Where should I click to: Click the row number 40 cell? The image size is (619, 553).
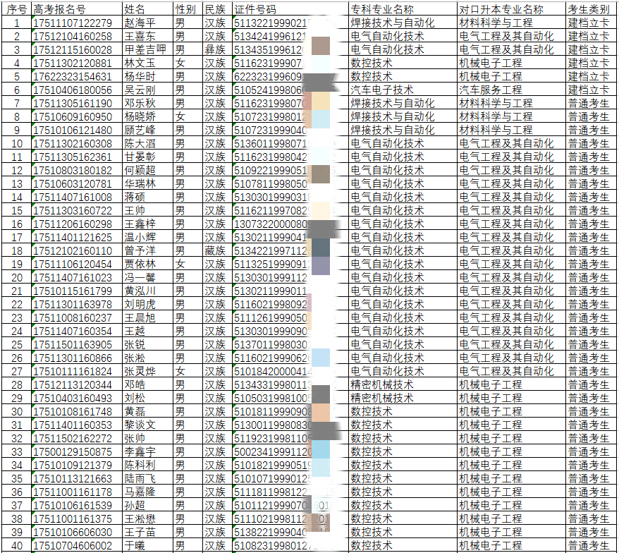point(17,545)
